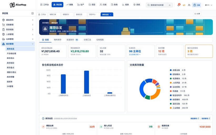Click the search magnifier icon
216x135 pixels.
coord(149,5)
